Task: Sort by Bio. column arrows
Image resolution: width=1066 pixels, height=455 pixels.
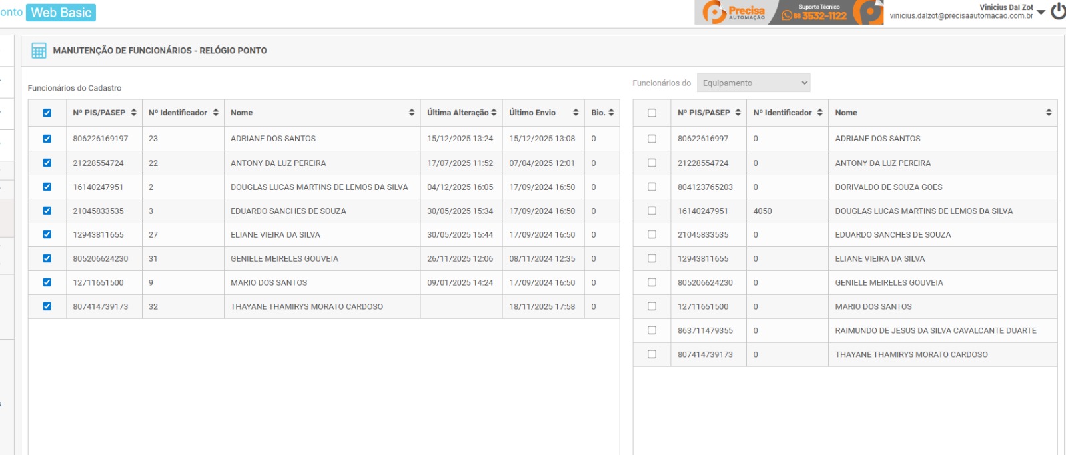Action: 611,113
